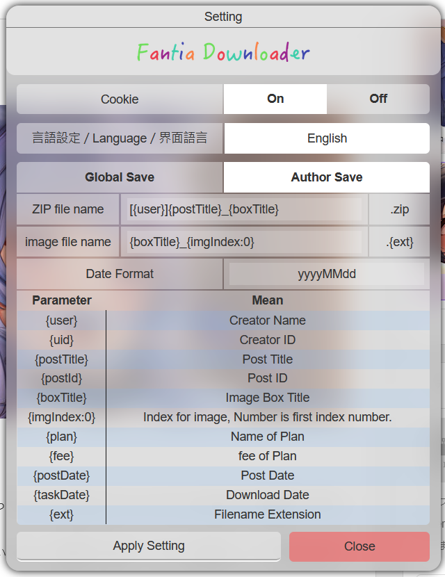
Task: Click the {taskDate} parameter cell
Action: 61,495
